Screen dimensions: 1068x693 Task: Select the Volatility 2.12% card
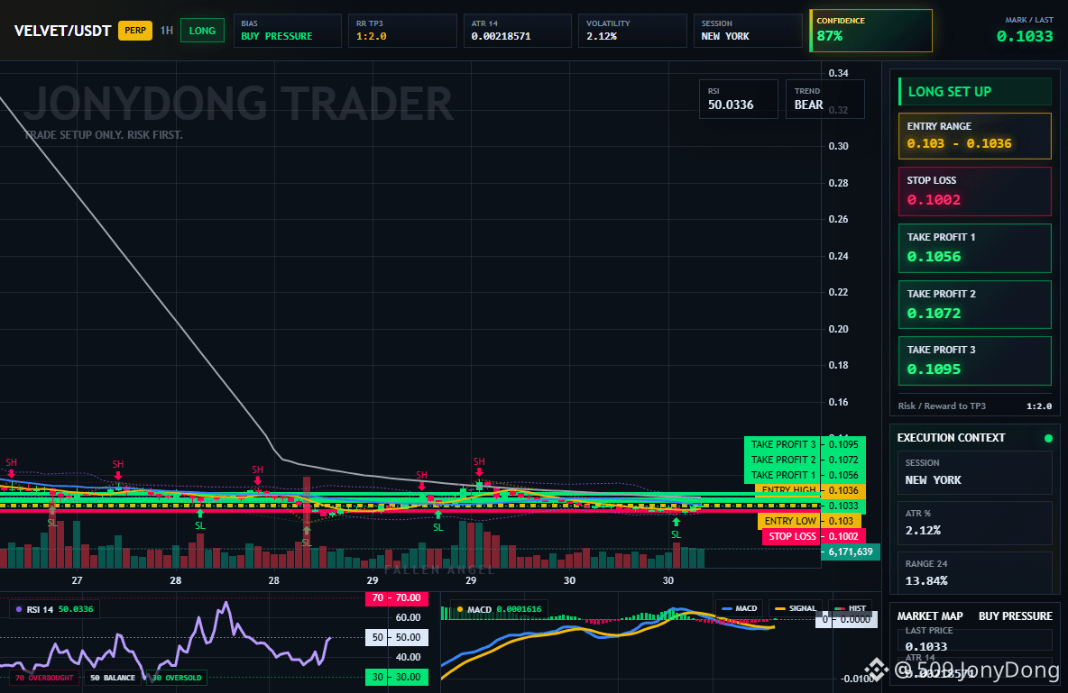[x=632, y=31]
